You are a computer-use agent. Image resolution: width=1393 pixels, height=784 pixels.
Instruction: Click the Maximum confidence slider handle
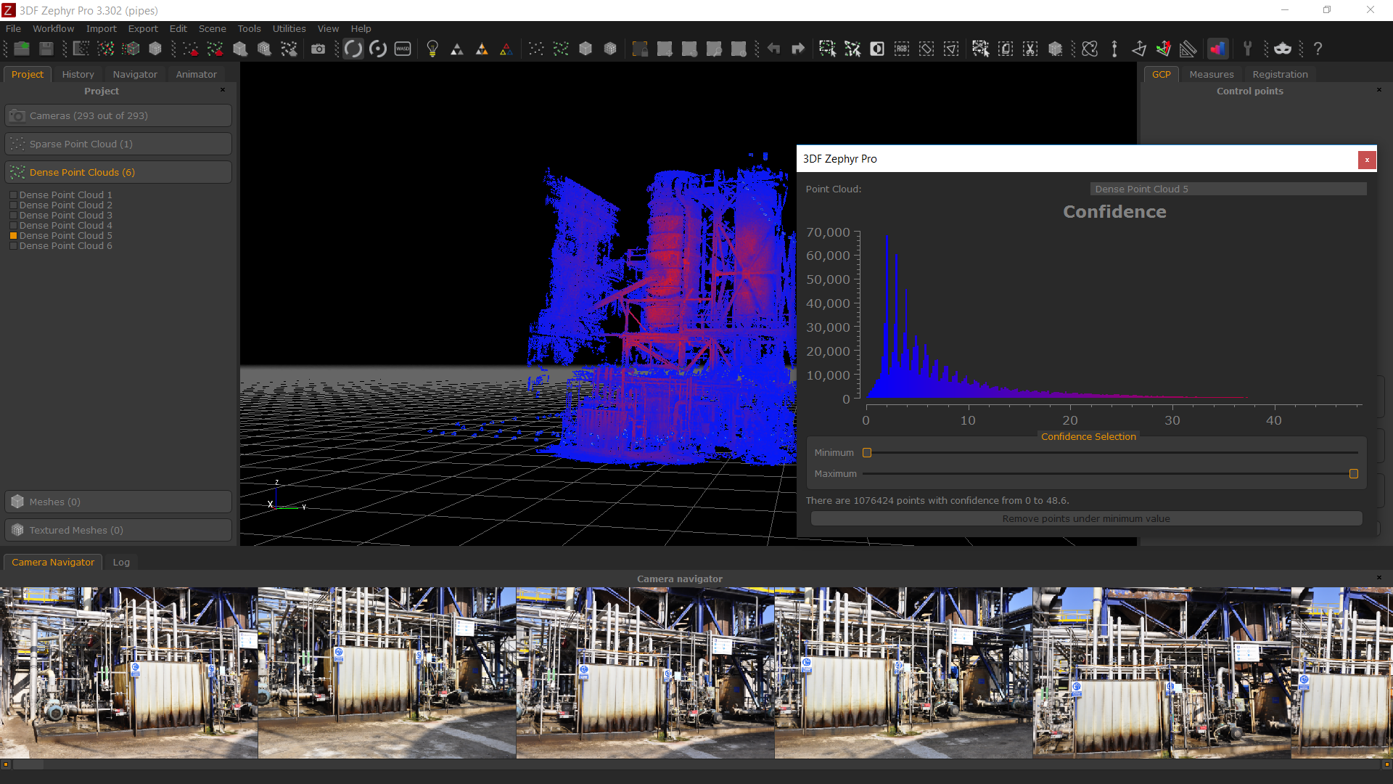coord(1354,473)
